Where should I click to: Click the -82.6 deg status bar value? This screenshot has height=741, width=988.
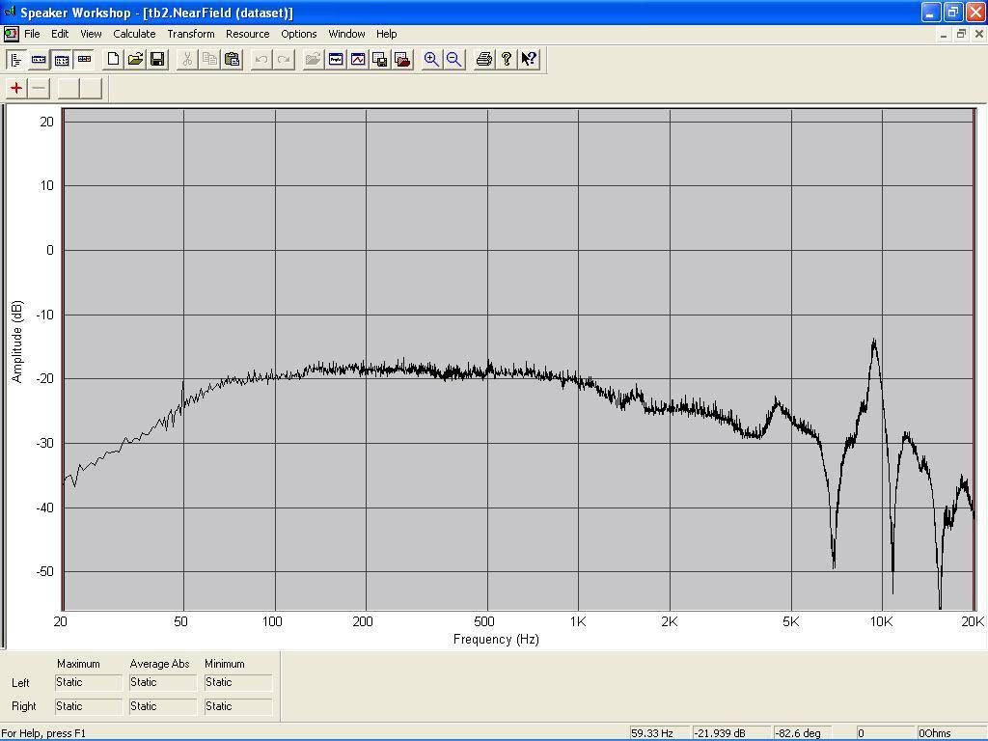click(803, 733)
